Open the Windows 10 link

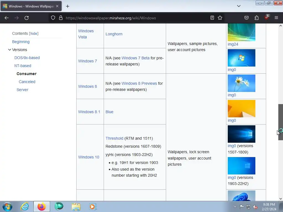click(x=89, y=157)
